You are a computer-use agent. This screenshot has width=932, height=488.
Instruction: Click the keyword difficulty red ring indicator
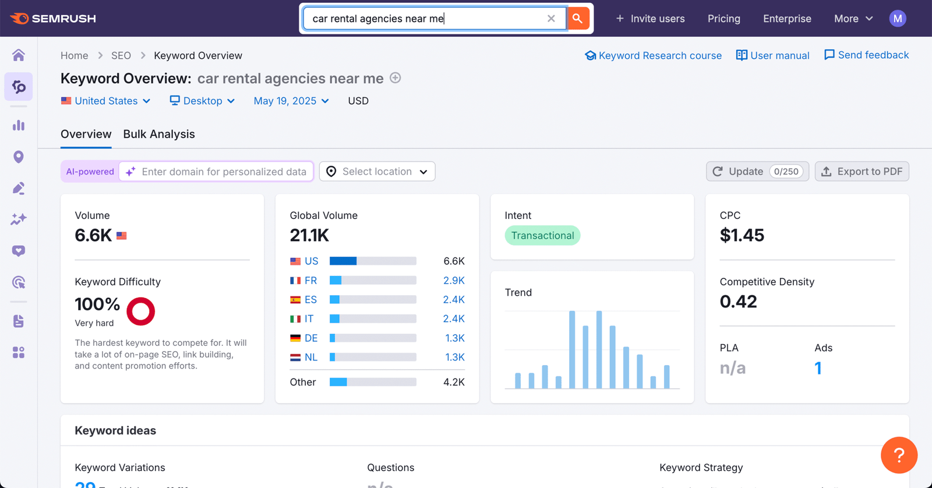[140, 311]
